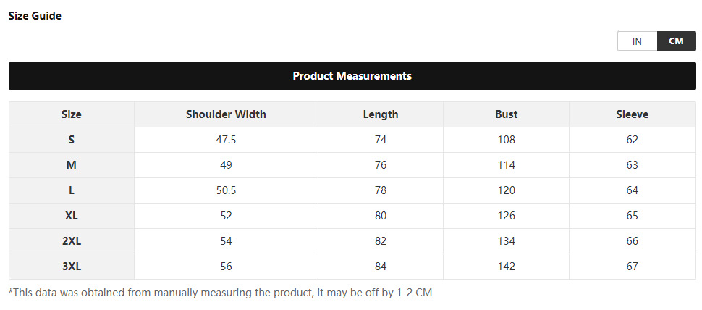This screenshot has width=702, height=310.
Task: Click the 3XL size row label
Action: (x=72, y=267)
